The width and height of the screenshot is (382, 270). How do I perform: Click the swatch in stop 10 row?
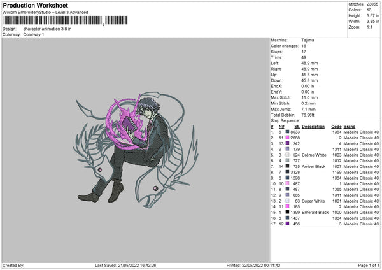tap(288, 183)
